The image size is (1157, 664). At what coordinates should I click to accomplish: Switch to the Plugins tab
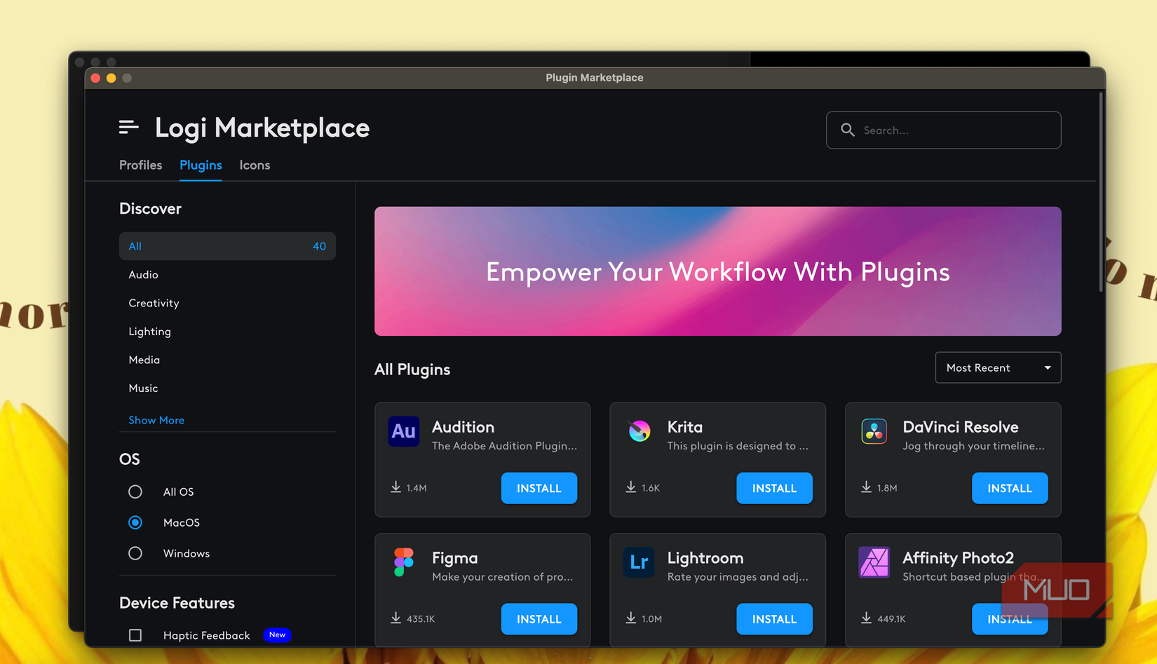tap(201, 165)
